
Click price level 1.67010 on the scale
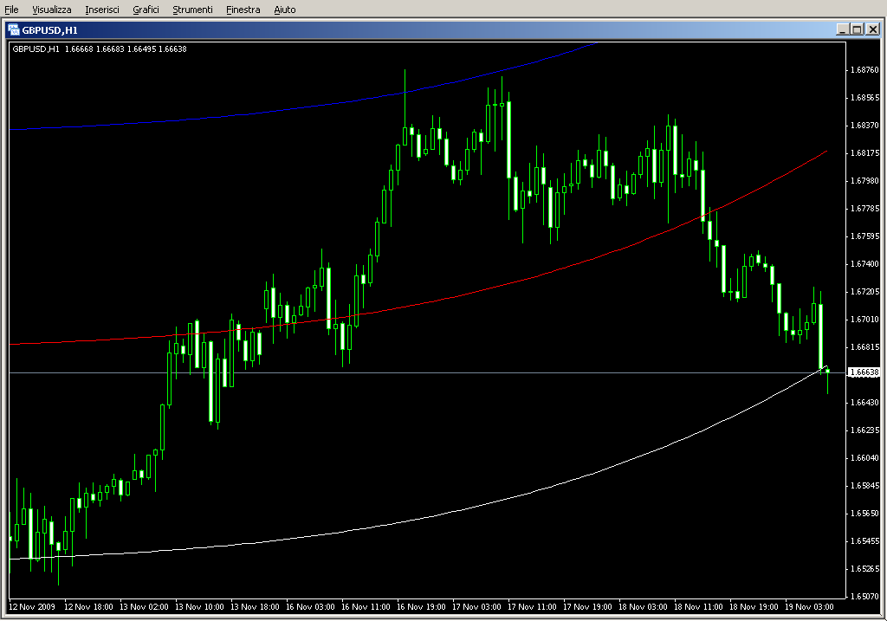click(x=865, y=320)
